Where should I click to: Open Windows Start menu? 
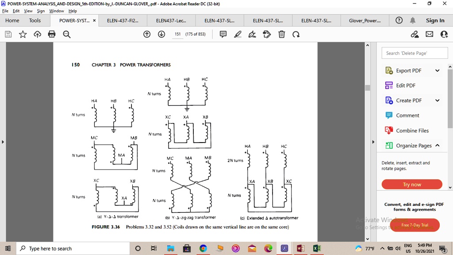click(8, 248)
